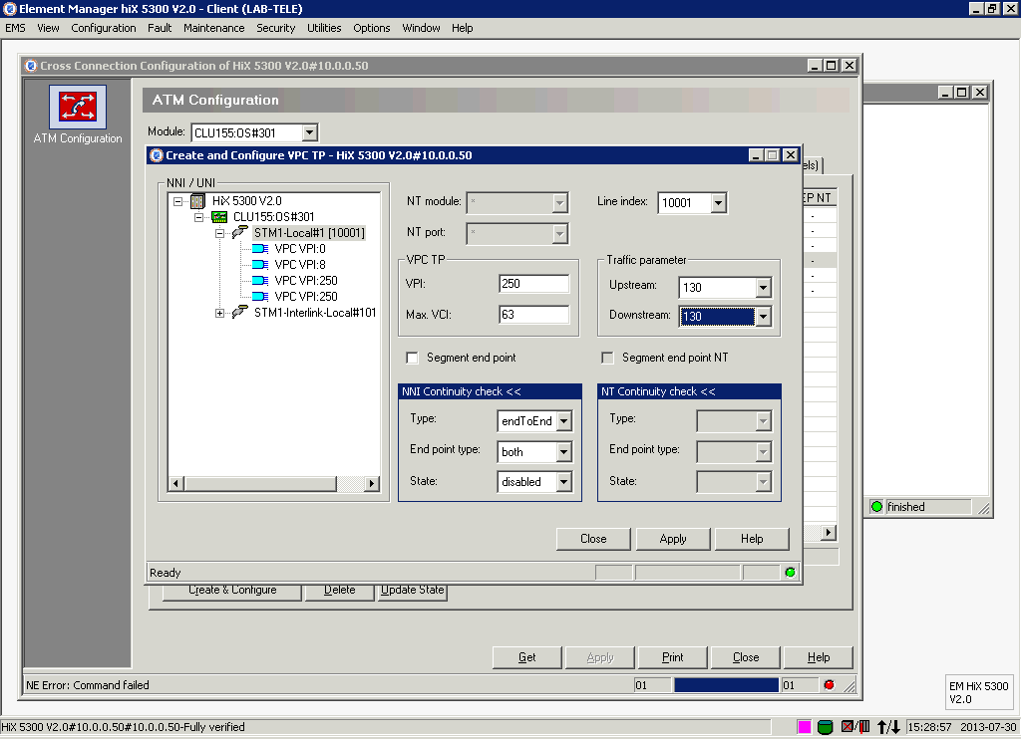This screenshot has width=1021, height=739.
Task: Click Help in the VPC TP dialog
Action: pyautogui.click(x=752, y=539)
